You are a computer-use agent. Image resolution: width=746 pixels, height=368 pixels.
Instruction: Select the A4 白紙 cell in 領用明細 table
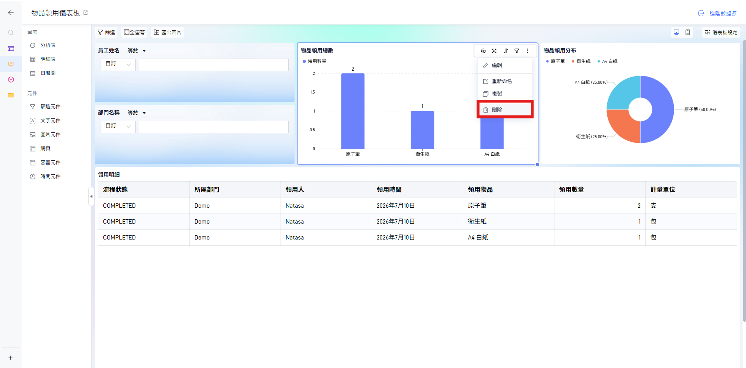(x=509, y=238)
